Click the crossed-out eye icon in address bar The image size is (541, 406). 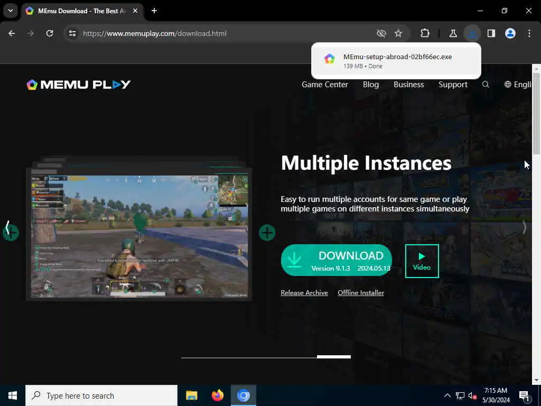pos(381,33)
